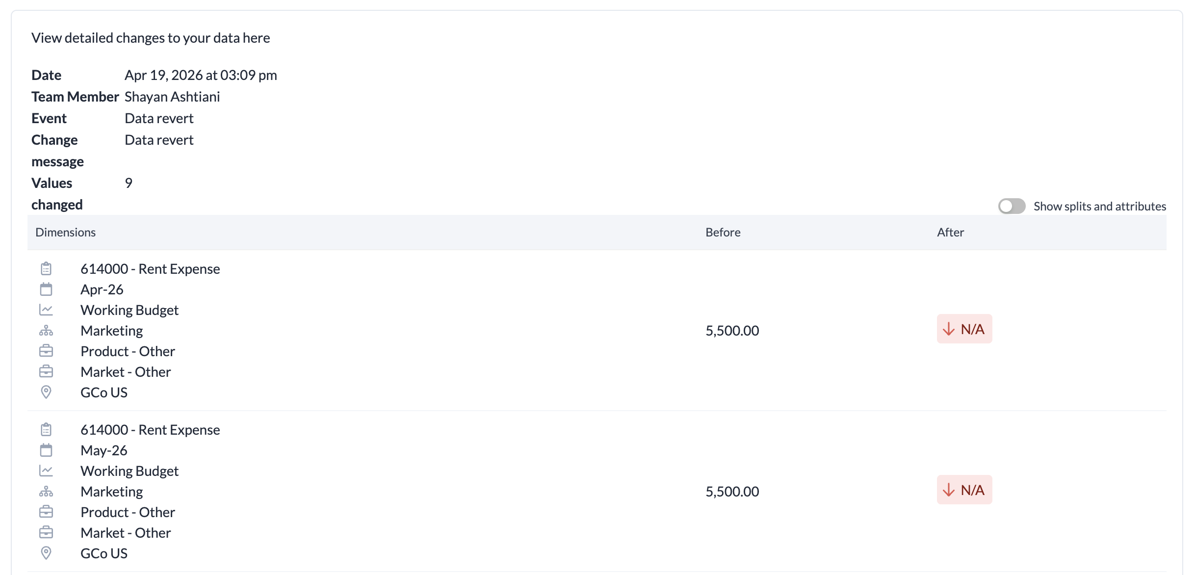Click the location pin icon beside second GCo US
The image size is (1195, 575).
pos(46,553)
